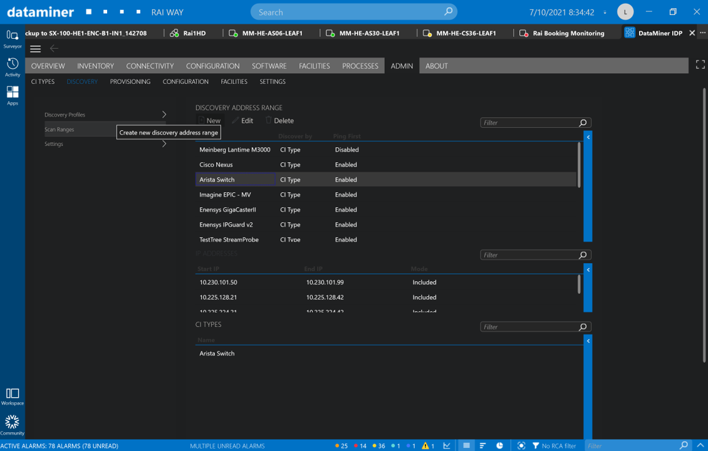Expand the Settings chevron in the left list

(164, 144)
